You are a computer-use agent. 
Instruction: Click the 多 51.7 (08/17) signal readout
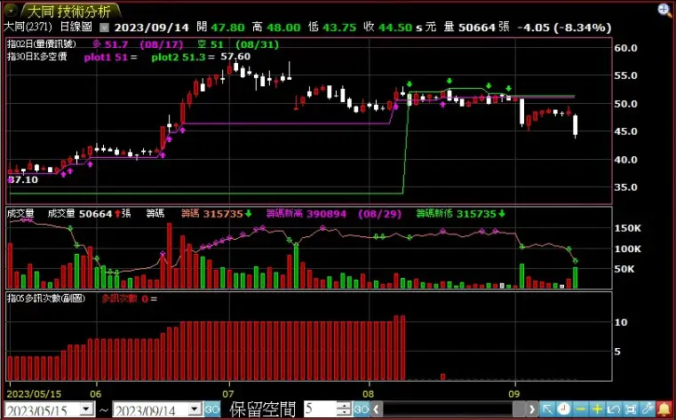tap(138, 44)
